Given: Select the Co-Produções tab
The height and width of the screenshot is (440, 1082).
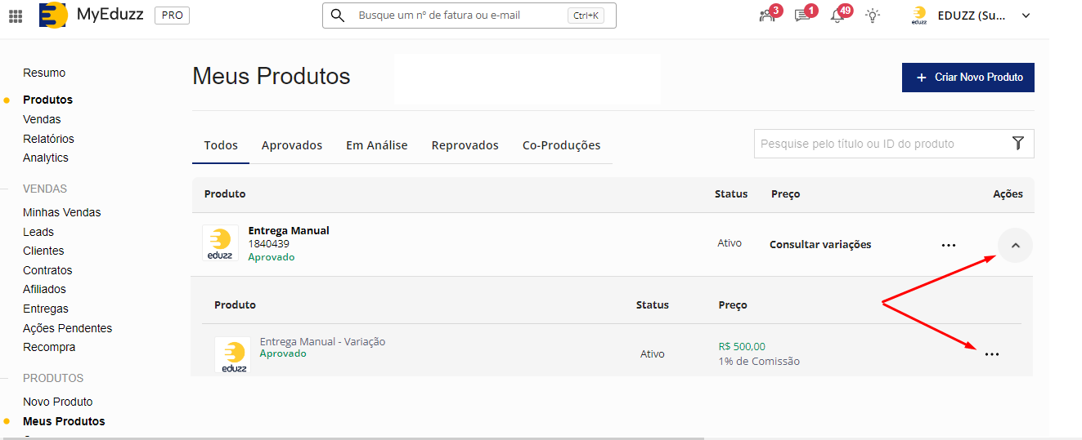Looking at the screenshot, I should tap(561, 145).
